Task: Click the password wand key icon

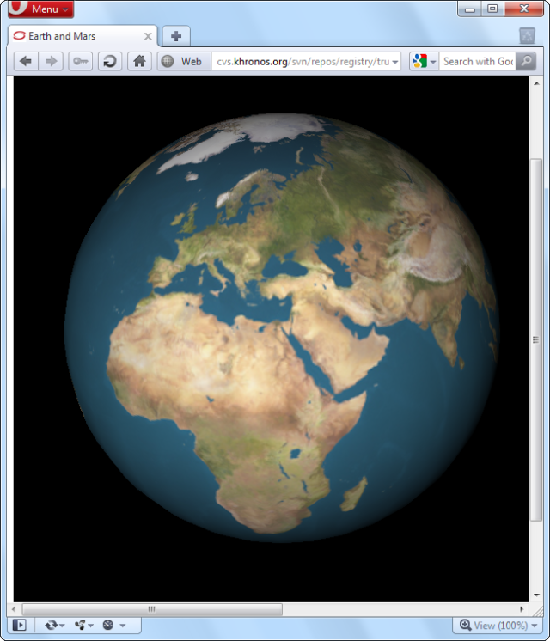Action: tap(81, 61)
